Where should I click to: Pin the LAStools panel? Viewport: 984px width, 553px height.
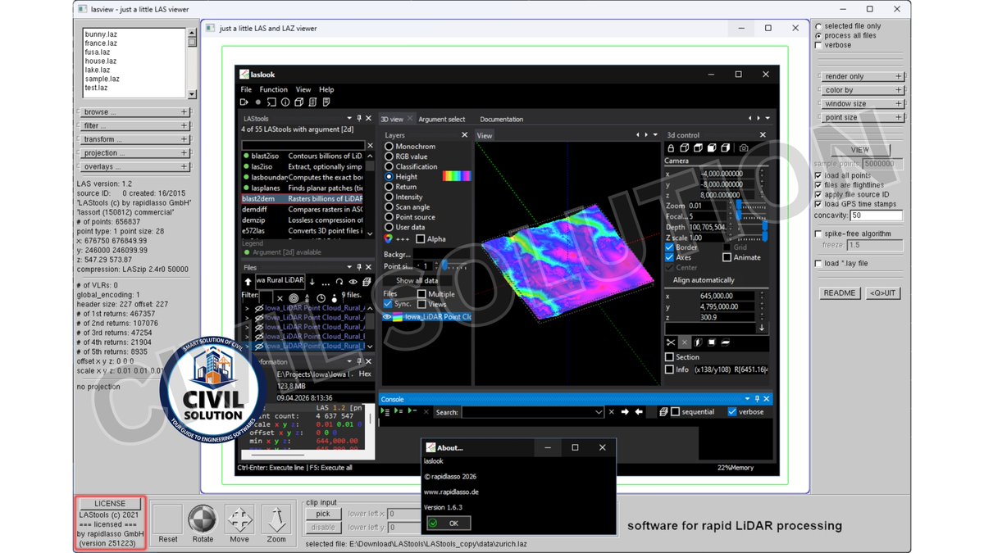point(358,119)
